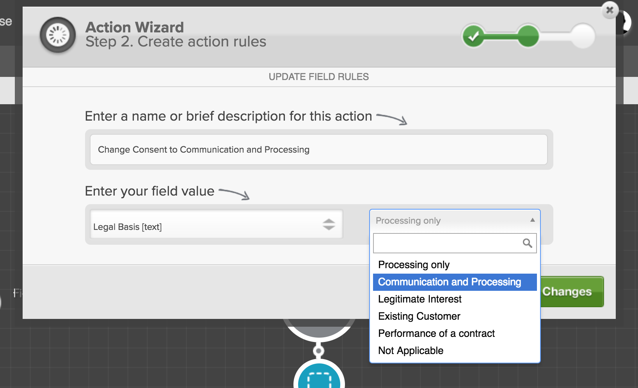The height and width of the screenshot is (388, 638).
Task: Choose Communication and Processing option
Action: [455, 282]
